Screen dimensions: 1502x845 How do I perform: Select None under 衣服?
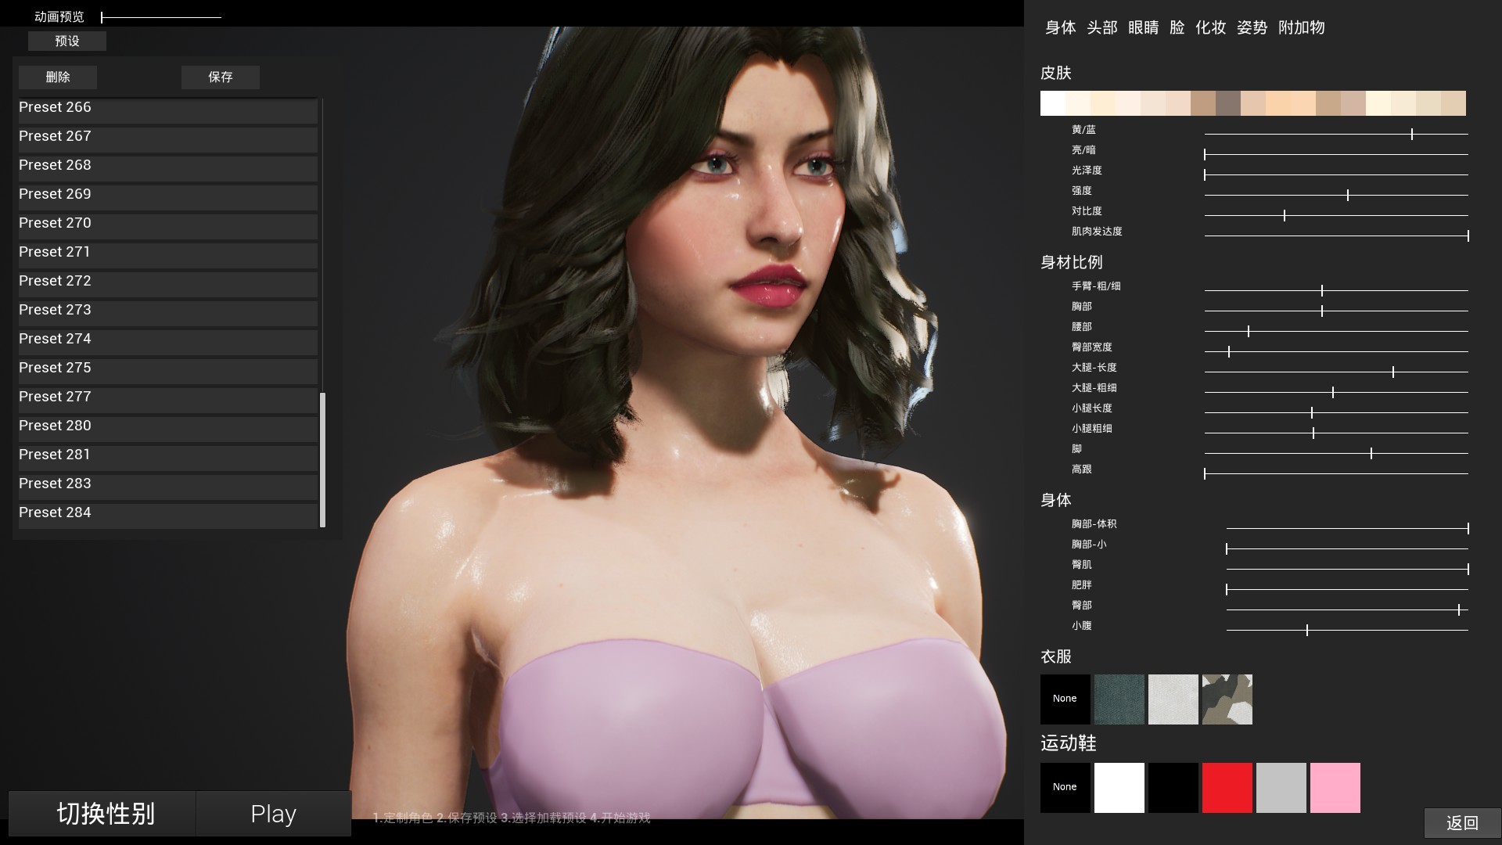point(1065,699)
